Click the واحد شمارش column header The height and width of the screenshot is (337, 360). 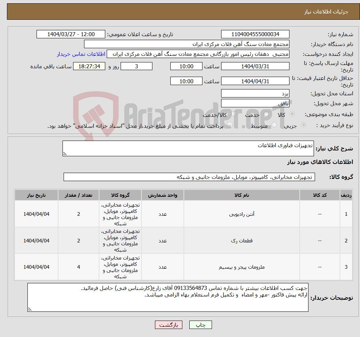[163, 195]
